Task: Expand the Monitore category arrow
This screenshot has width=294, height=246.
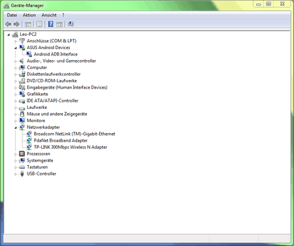Action: (16, 121)
